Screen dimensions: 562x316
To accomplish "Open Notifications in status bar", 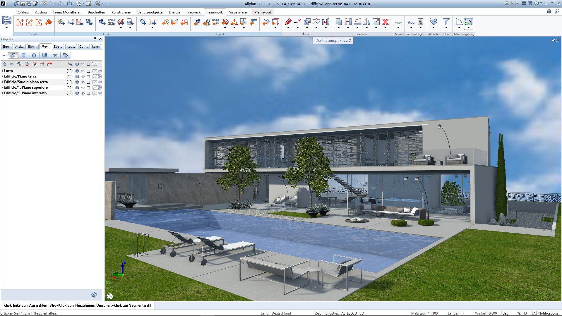I will tap(545, 313).
